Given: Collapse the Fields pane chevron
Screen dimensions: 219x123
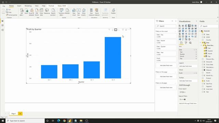Looking at the screenshot, I should pyautogui.click(x=217, y=21).
